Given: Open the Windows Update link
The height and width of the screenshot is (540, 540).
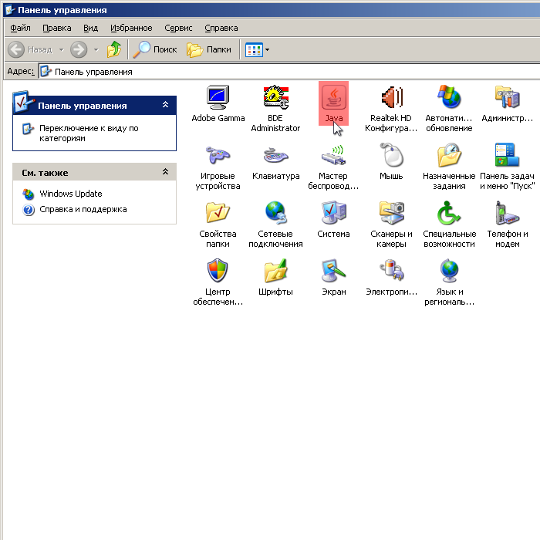Looking at the screenshot, I should click(71, 194).
